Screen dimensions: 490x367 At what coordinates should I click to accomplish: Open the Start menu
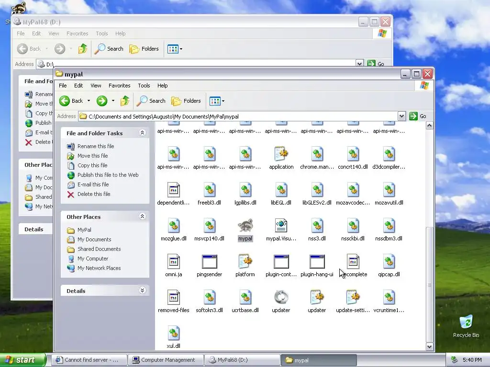[22, 360]
